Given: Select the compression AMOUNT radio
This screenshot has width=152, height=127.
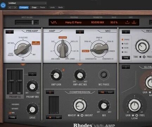Looking at the screenshot, I should point(82,115).
